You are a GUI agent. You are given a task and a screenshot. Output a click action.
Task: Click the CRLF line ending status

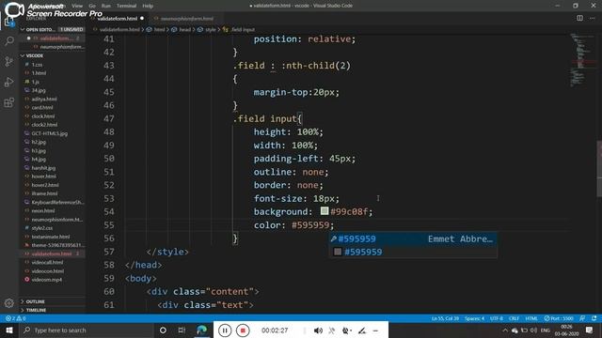515,318
